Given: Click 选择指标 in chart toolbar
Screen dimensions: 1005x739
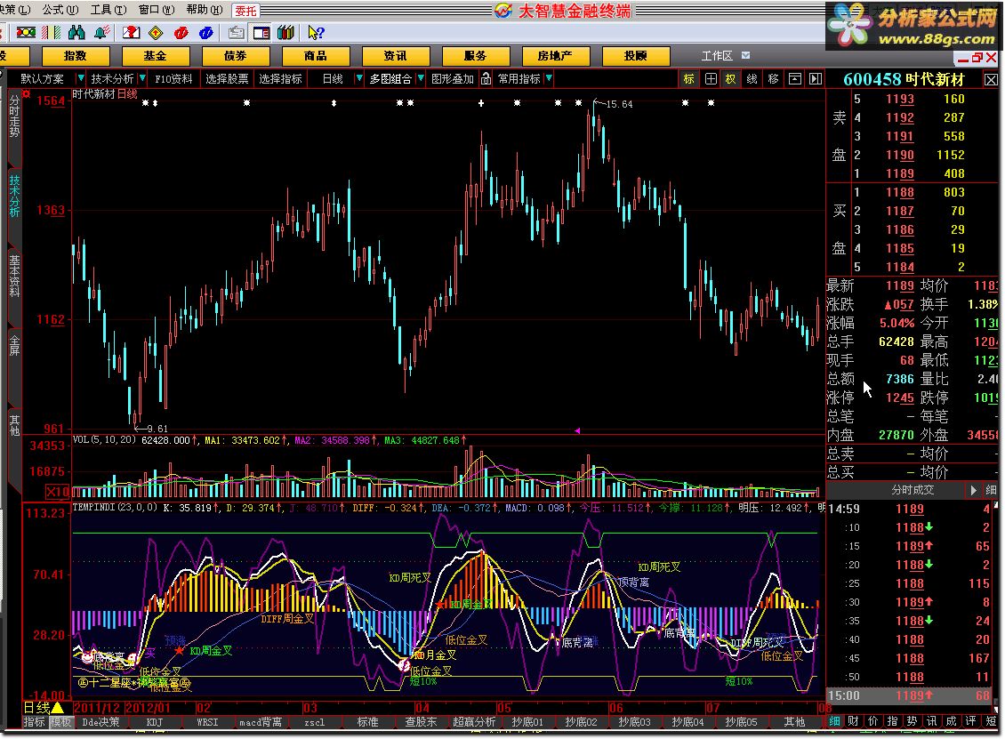Looking at the screenshot, I should coord(281,79).
